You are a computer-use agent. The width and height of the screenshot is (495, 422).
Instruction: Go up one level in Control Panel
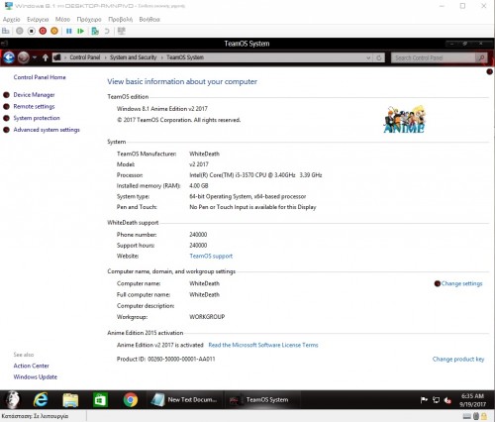46,57
